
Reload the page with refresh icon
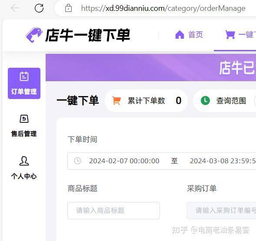coord(39,8)
